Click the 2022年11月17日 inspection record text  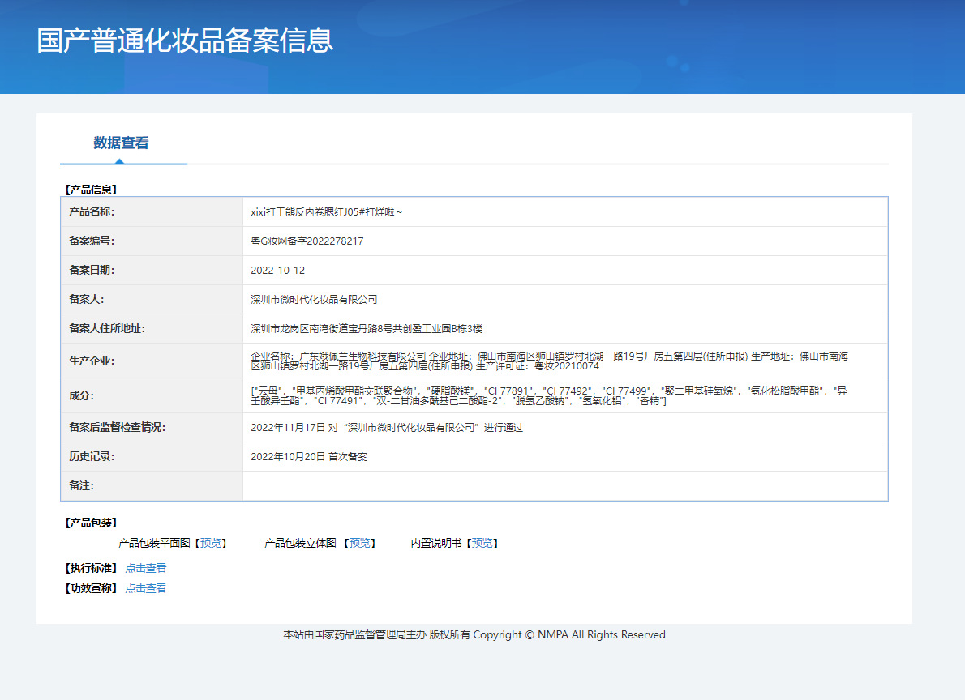click(387, 428)
